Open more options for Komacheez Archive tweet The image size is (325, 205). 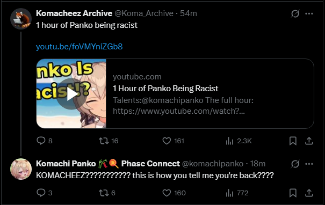coord(309,13)
